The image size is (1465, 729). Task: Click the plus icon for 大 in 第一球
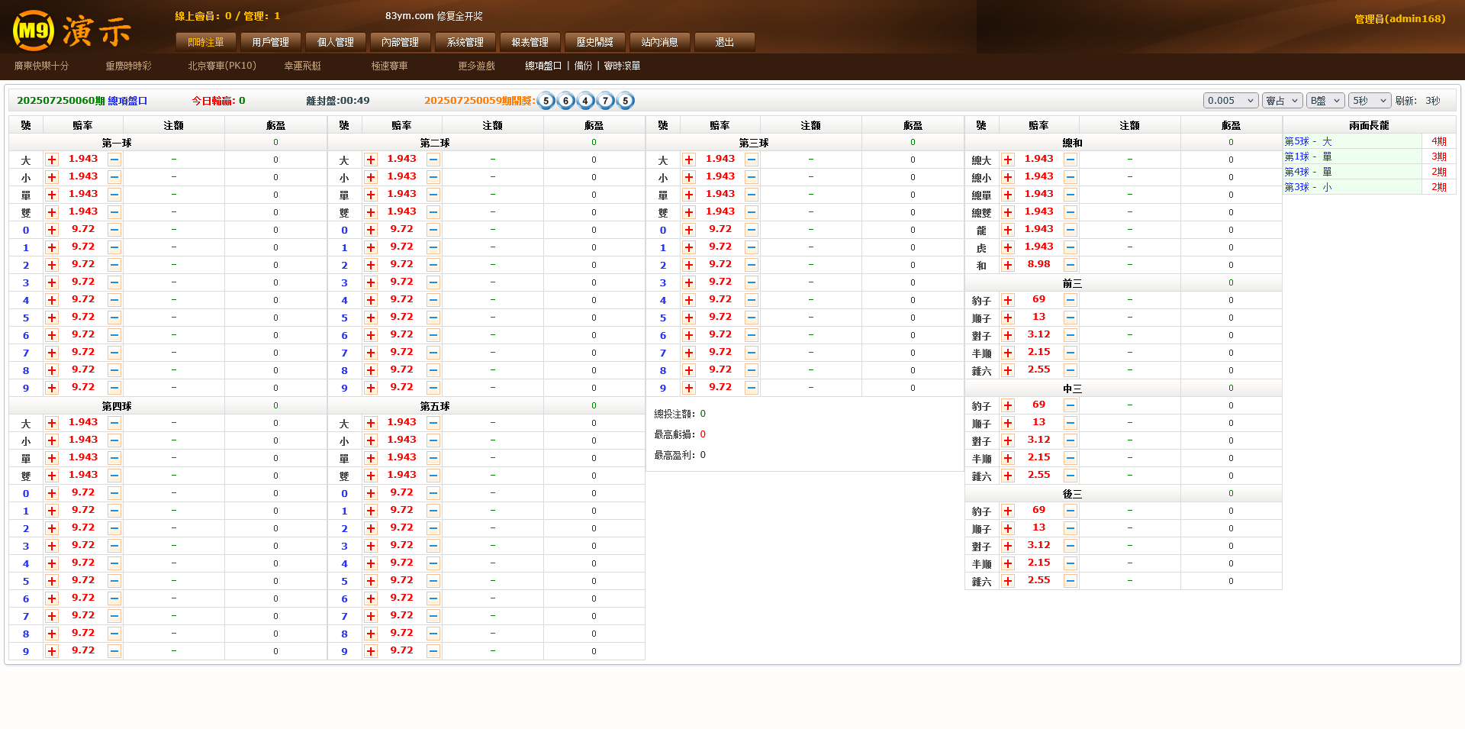(52, 160)
